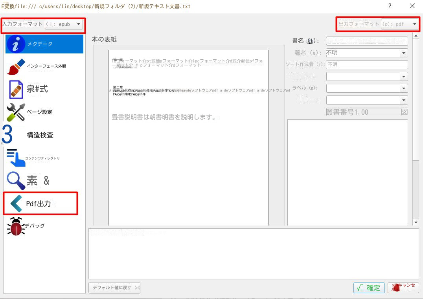Click the question mark help icon
This screenshot has width=423, height=299.
point(390,6)
